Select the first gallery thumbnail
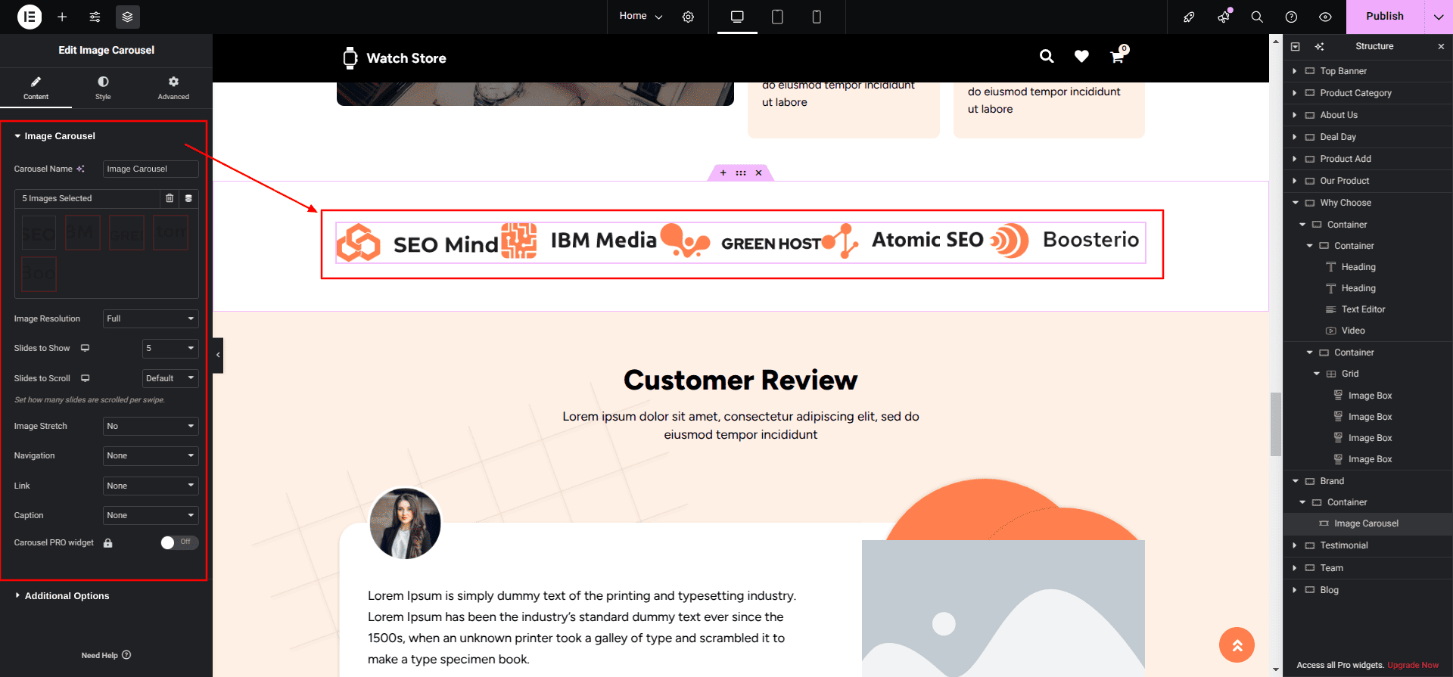 pos(39,233)
